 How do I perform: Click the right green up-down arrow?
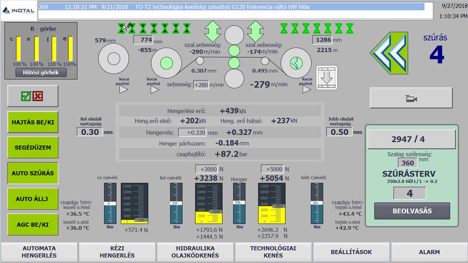pos(255,31)
